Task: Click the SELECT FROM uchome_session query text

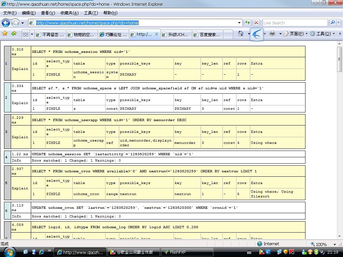Action: 81,52
